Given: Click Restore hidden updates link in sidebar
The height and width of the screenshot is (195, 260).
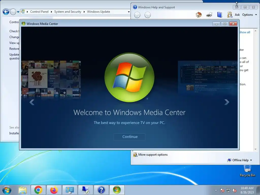Looking at the screenshot, I should pos(14,49).
